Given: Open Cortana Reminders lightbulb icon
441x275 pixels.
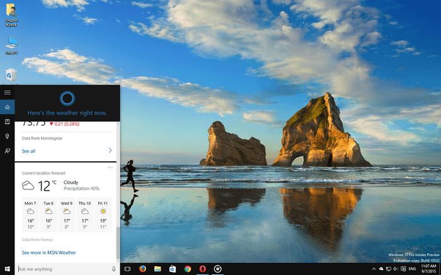Looking at the screenshot, I should tap(7, 136).
